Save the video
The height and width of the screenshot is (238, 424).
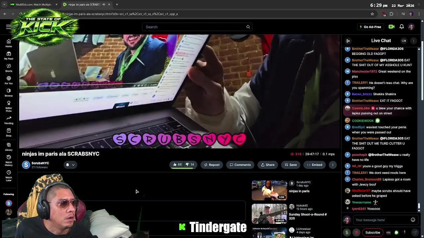291,165
